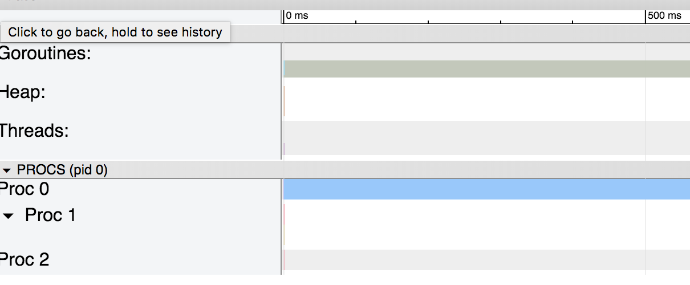Click the small Heap counter mark

click(284, 101)
